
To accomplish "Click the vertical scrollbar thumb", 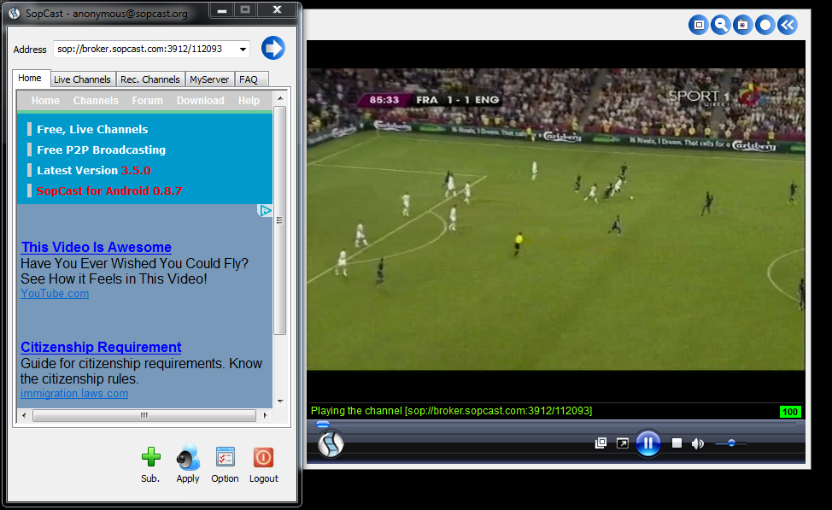I will click(280, 220).
